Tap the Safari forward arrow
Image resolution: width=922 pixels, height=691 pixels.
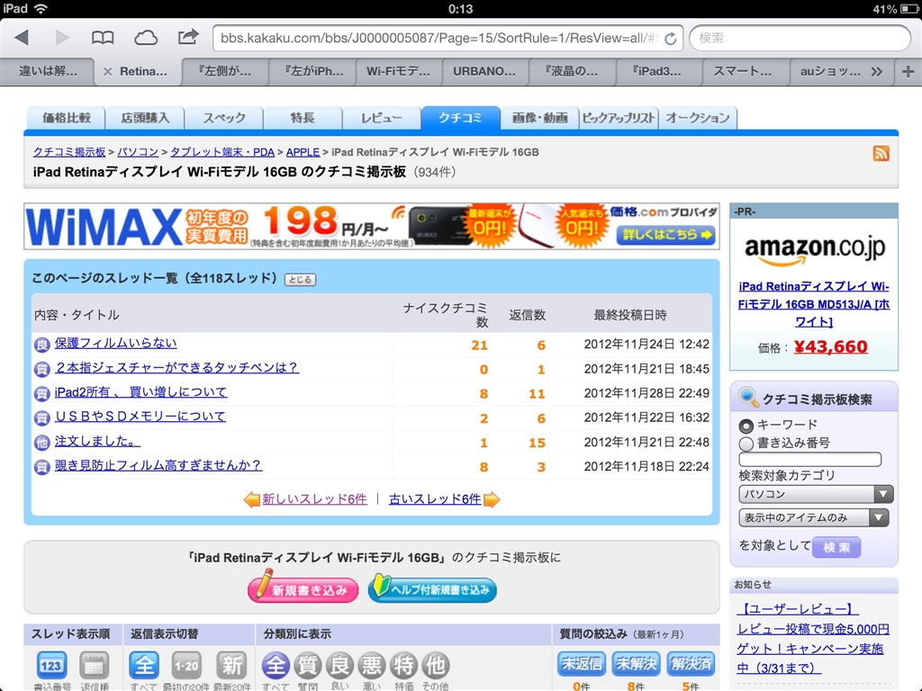[x=62, y=38]
